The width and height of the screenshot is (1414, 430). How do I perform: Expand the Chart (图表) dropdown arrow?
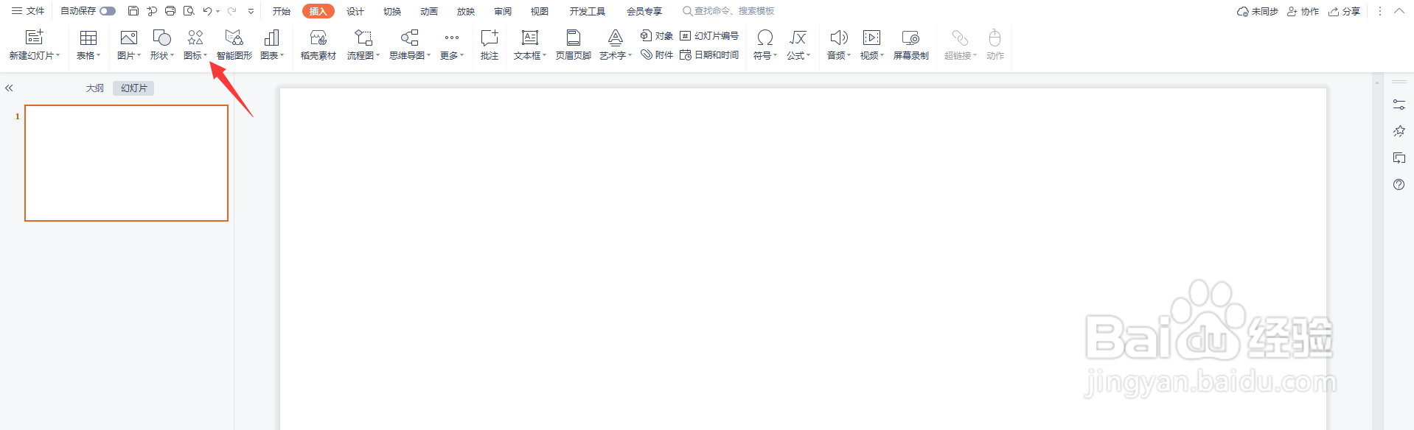[x=282, y=55]
